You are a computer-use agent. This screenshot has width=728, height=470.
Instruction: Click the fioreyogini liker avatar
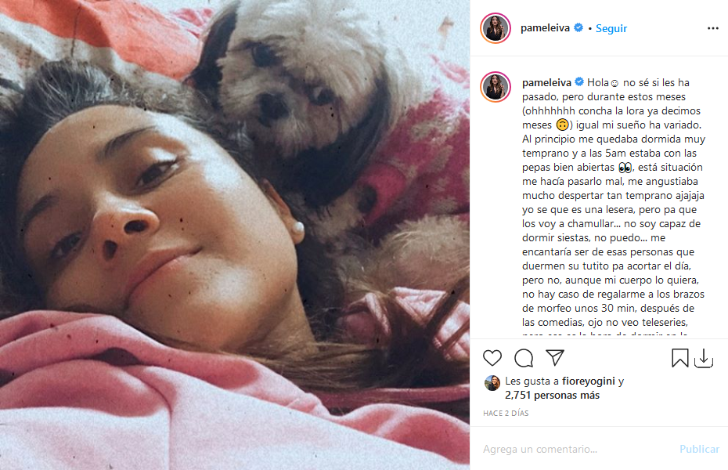[492, 383]
